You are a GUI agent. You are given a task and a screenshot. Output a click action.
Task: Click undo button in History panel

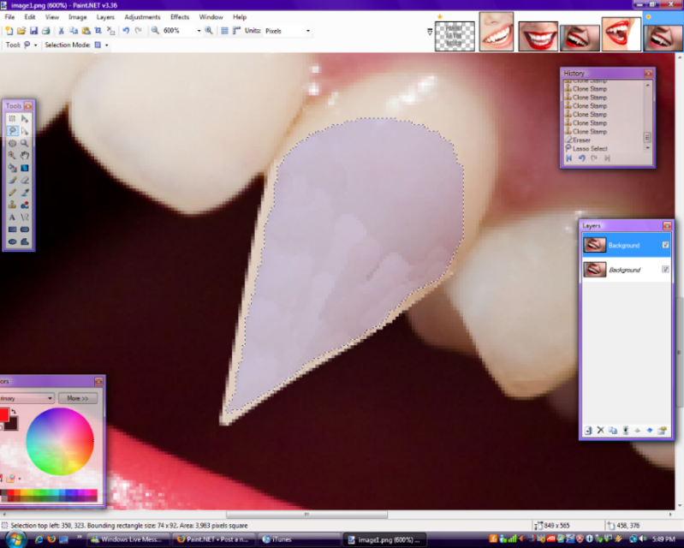pos(581,158)
